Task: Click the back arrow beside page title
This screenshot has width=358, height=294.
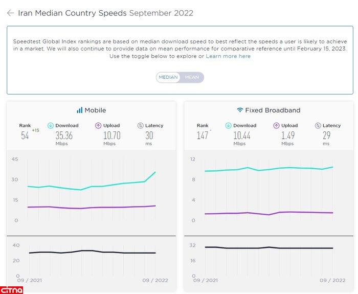Action: pos(10,13)
